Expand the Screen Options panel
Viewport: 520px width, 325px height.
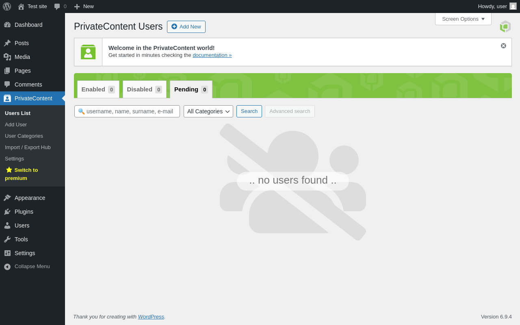tap(463, 19)
